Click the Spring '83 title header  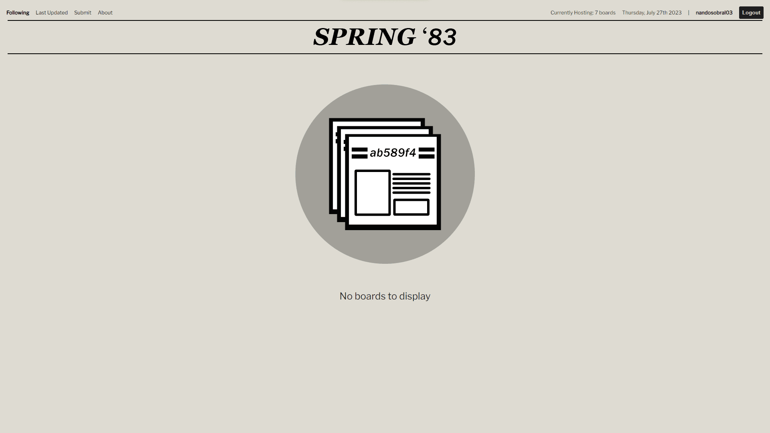(385, 37)
